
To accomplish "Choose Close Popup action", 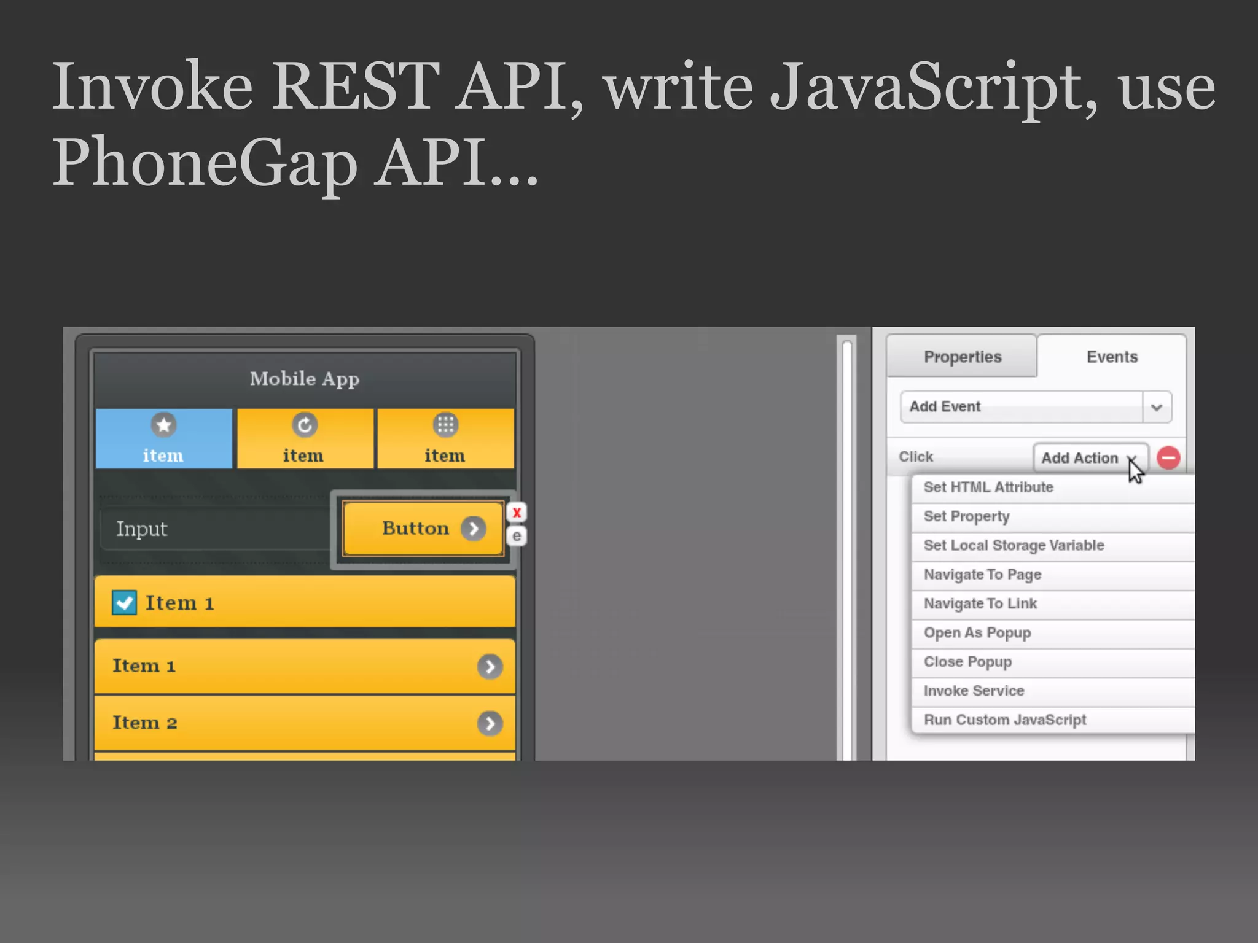I will tap(1053, 662).
